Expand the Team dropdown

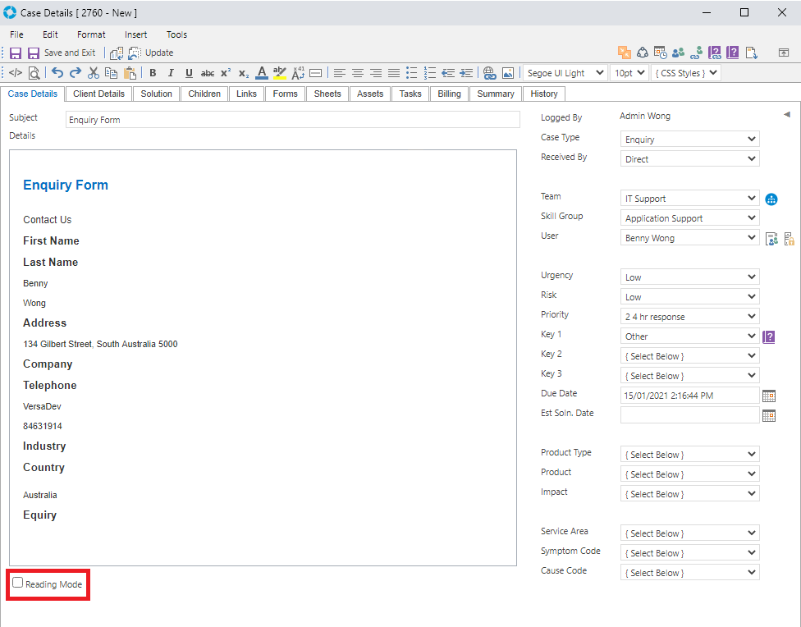689,199
